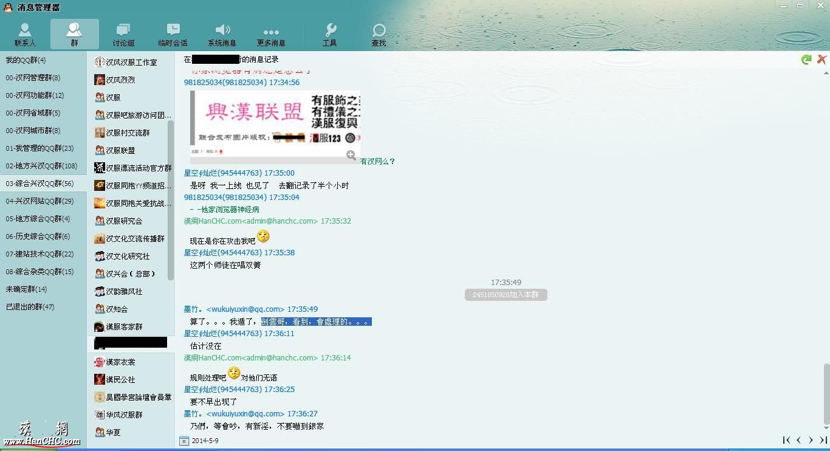The image size is (830, 451).
Task: Click the magnifier icon on the image
Action: click(351, 156)
